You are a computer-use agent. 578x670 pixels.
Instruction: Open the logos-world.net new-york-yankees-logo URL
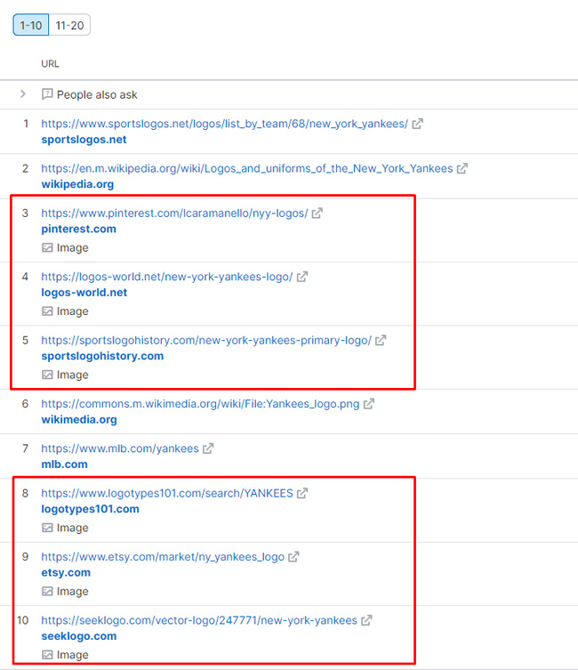pyautogui.click(x=167, y=277)
